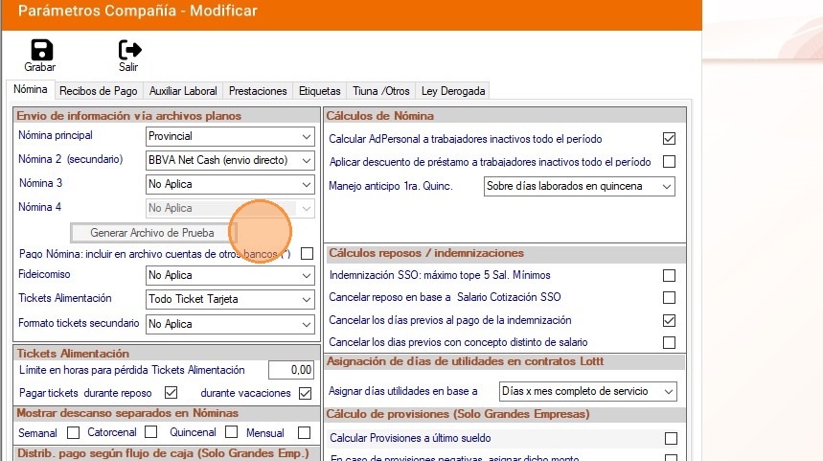This screenshot has width=823, height=461.
Task: Check the Semanal descanso checkbox
Action: pos(74,432)
